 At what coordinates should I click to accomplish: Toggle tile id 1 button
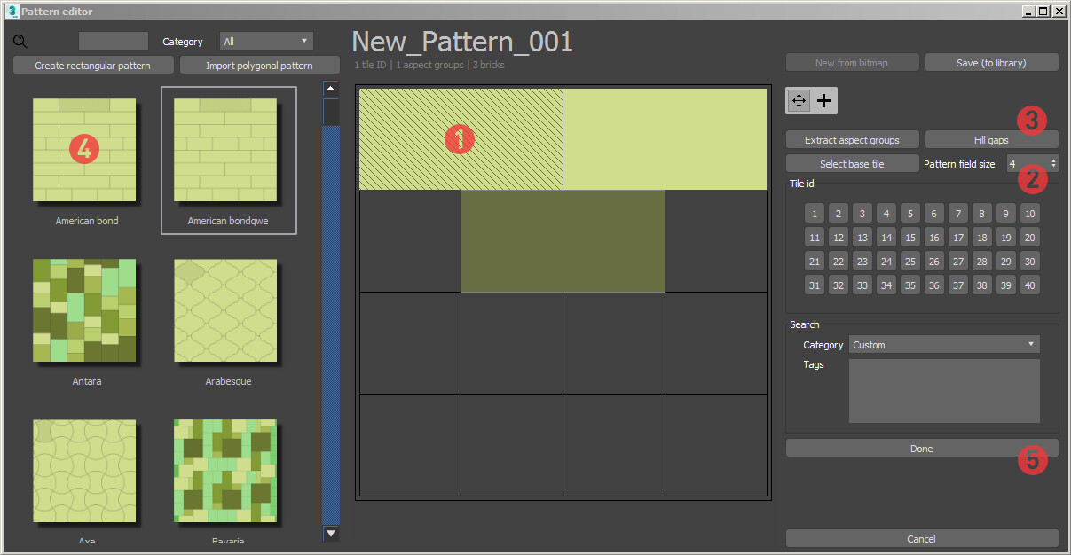click(x=815, y=214)
